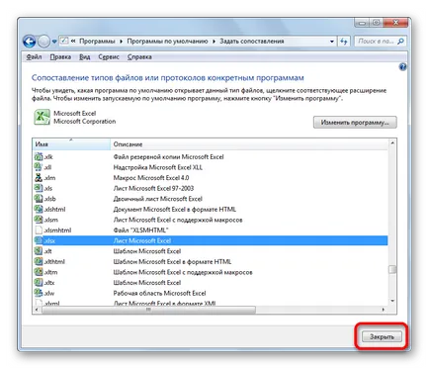Click the address bar location icon
Screen dimensions: 429x369
[64, 41]
